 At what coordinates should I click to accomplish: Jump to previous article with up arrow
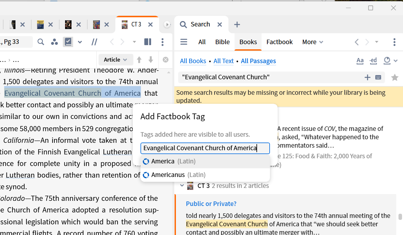click(x=139, y=60)
